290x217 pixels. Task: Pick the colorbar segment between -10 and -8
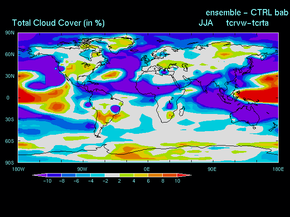pyautogui.click(x=54, y=175)
